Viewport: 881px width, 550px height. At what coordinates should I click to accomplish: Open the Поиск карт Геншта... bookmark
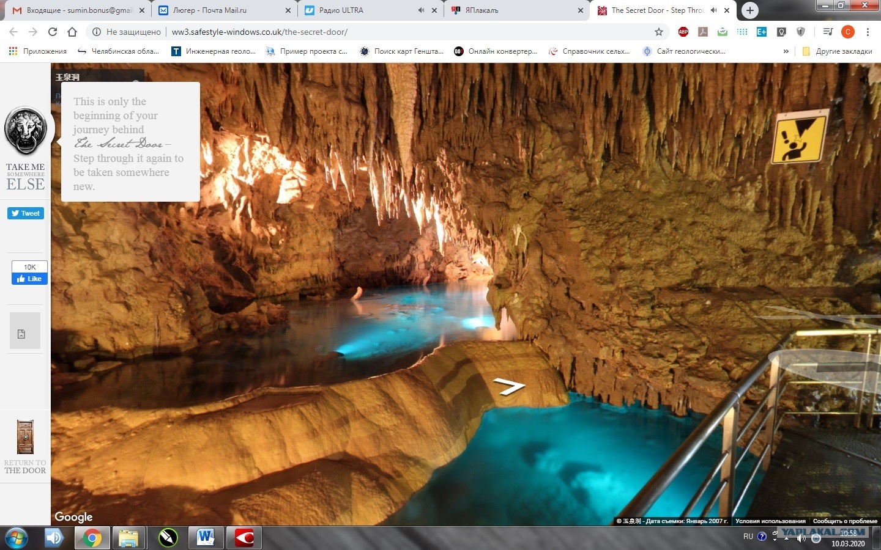[402, 51]
